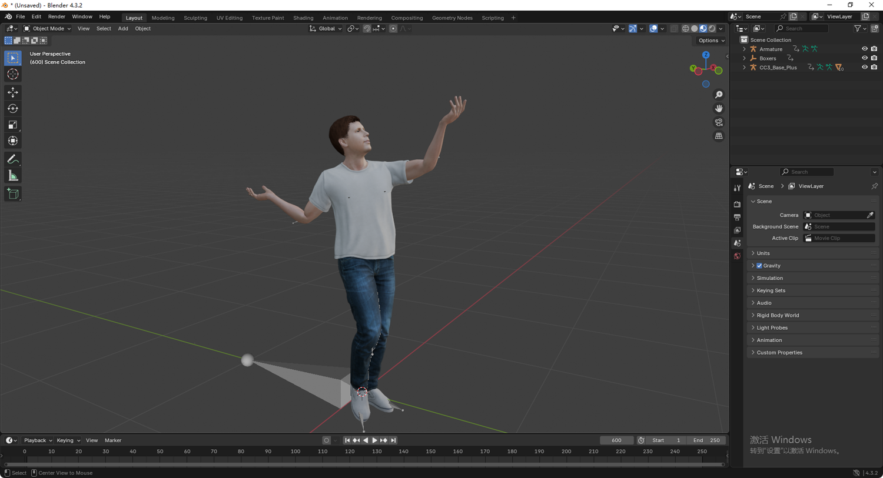Choose the combined Transform tool
This screenshot has width=883, height=478.
[13, 141]
